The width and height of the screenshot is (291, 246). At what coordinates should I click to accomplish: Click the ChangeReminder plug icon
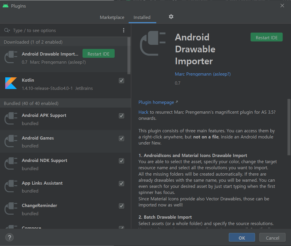click(x=11, y=209)
